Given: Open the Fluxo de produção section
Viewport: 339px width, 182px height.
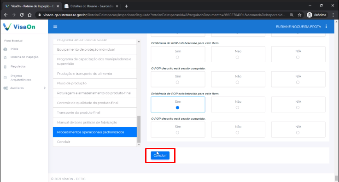Looking at the screenshot, I should [95, 83].
